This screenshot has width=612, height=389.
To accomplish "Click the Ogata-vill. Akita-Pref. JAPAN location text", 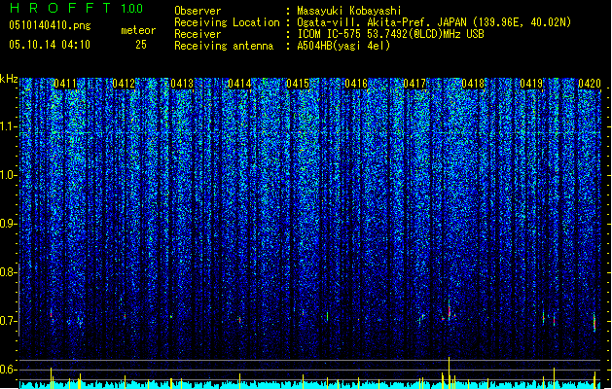I will pyautogui.click(x=434, y=22).
